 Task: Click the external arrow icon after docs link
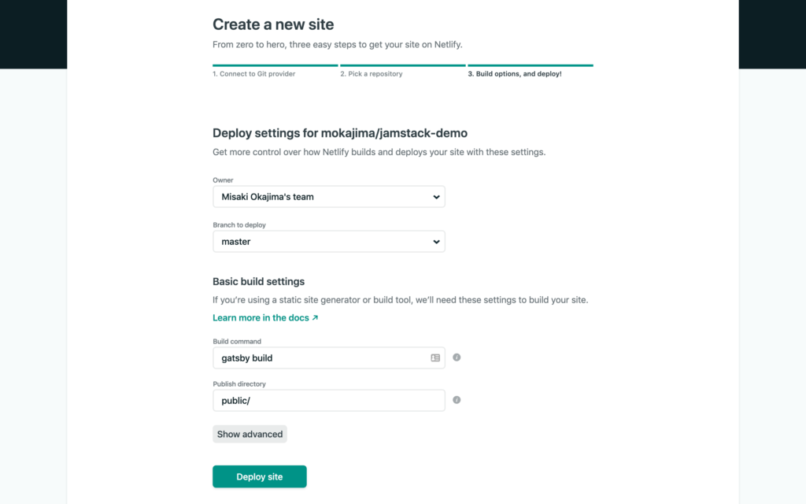coord(315,318)
